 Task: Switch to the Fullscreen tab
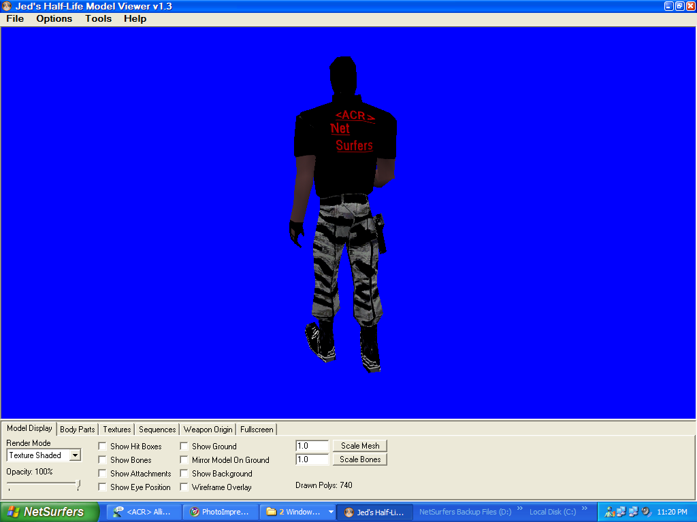point(257,430)
